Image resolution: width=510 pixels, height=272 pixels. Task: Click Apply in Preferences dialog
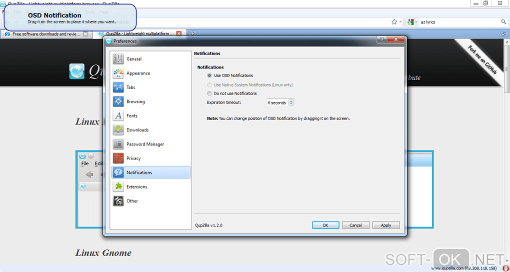(x=386, y=225)
